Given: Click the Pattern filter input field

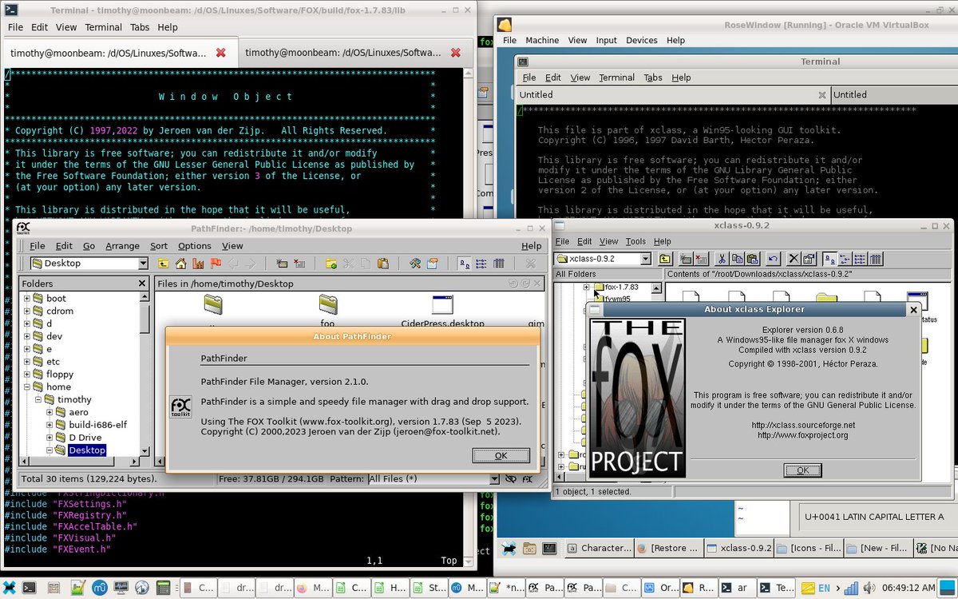Looking at the screenshot, I should (x=428, y=478).
